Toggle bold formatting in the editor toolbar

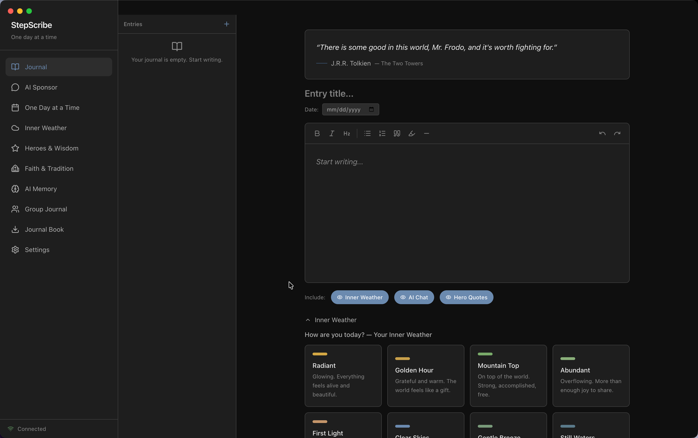coord(317,133)
